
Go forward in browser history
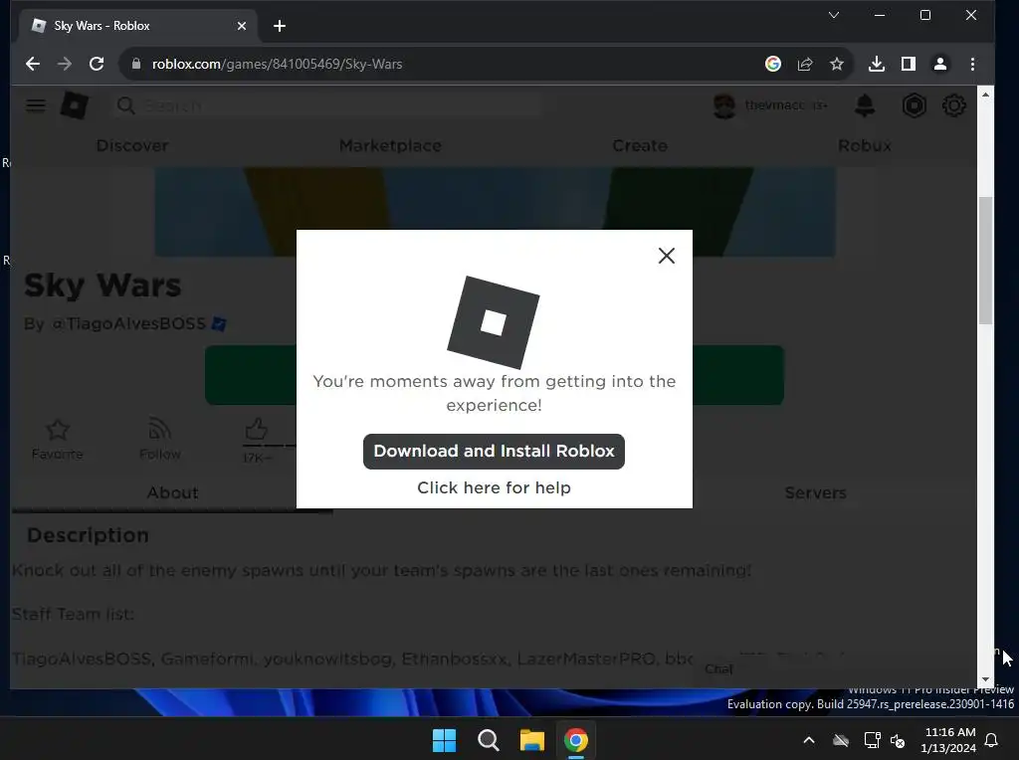point(65,64)
